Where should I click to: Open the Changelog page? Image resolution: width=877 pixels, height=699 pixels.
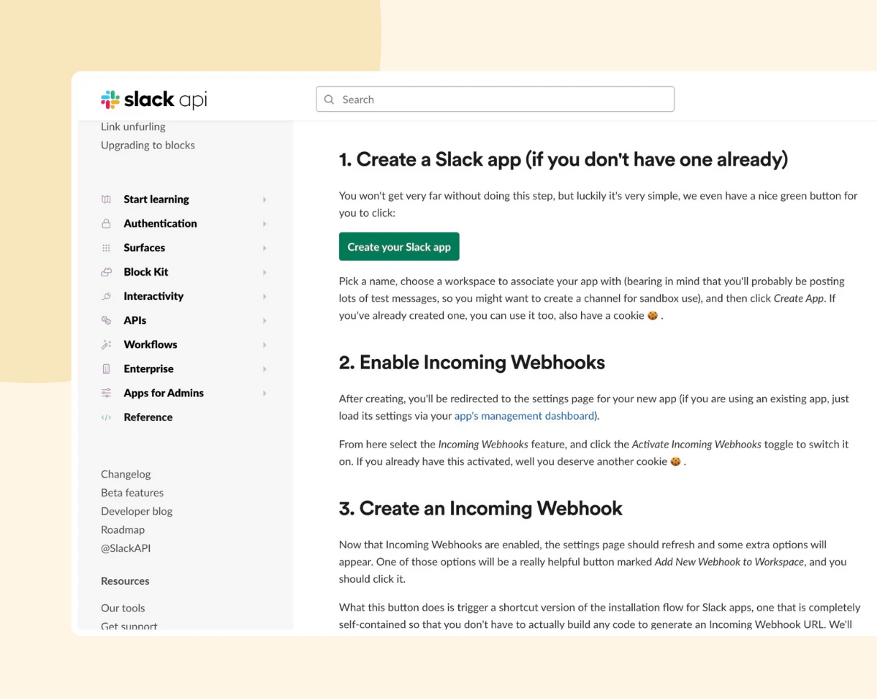point(126,474)
